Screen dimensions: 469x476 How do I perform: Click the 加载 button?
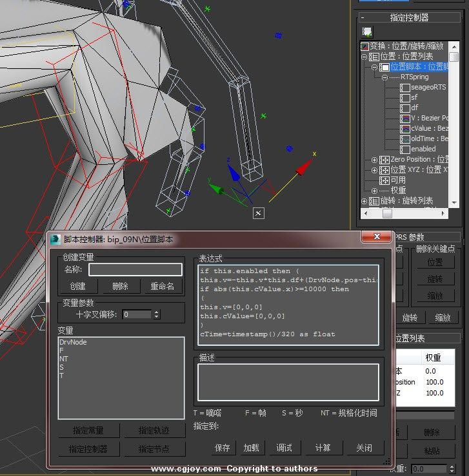(x=252, y=448)
